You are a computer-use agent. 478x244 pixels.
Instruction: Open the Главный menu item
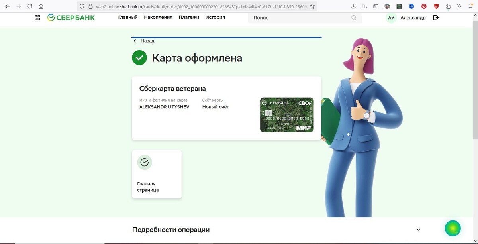point(128,17)
